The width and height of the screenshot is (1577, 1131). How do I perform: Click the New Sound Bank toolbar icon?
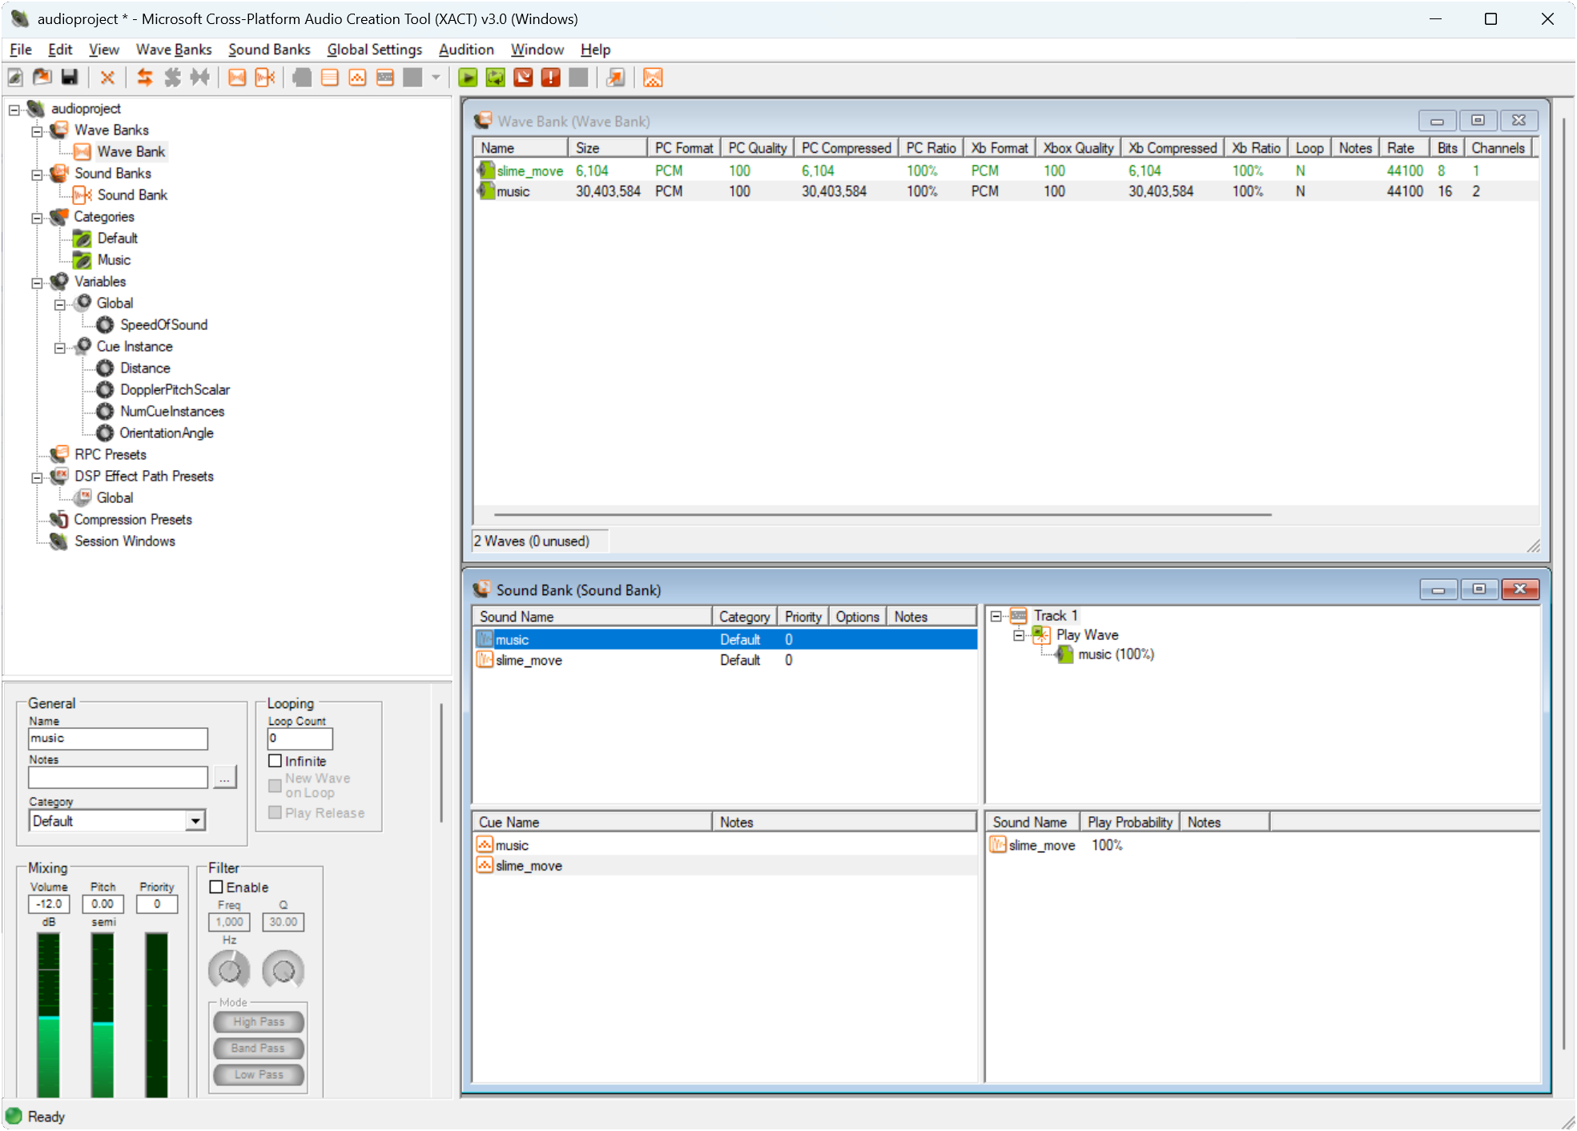tap(265, 78)
